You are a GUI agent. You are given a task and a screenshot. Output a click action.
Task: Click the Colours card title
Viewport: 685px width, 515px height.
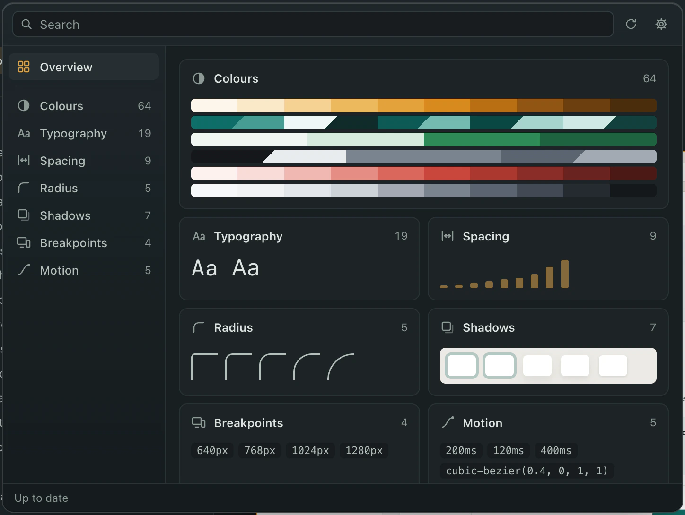236,78
